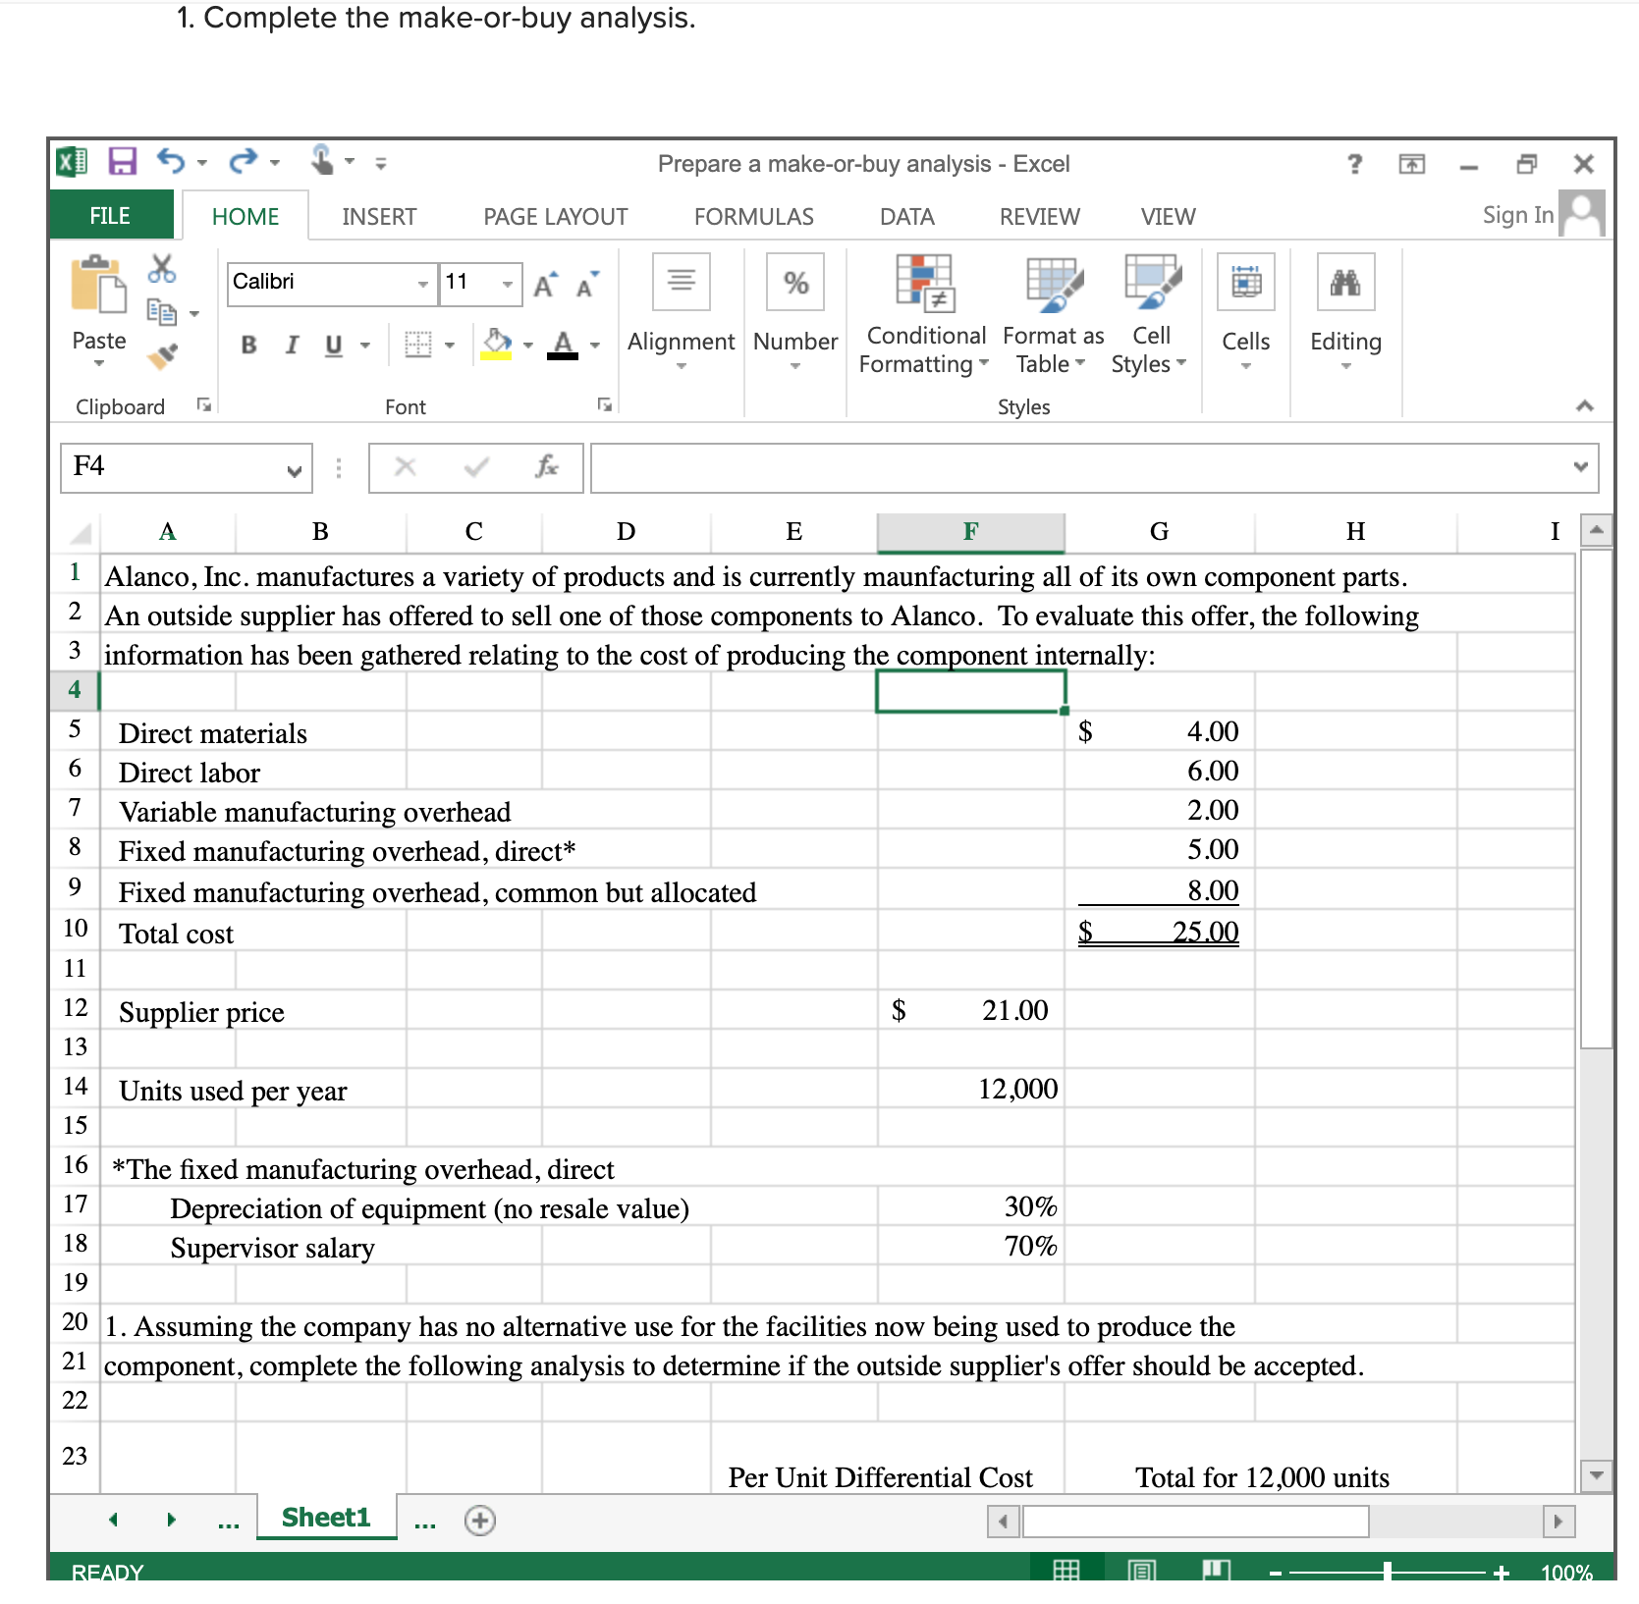
Task: Open the font size dropdown
Action: coord(509,284)
